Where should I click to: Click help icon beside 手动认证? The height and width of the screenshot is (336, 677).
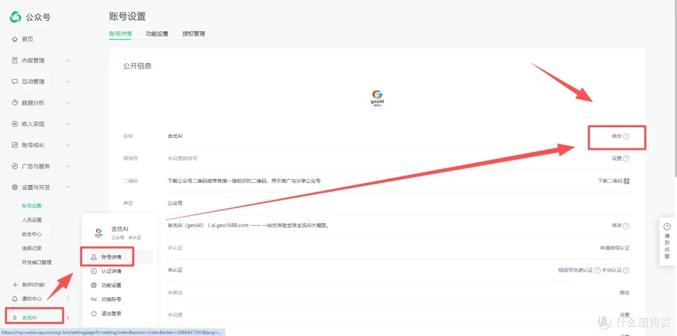coord(626,270)
